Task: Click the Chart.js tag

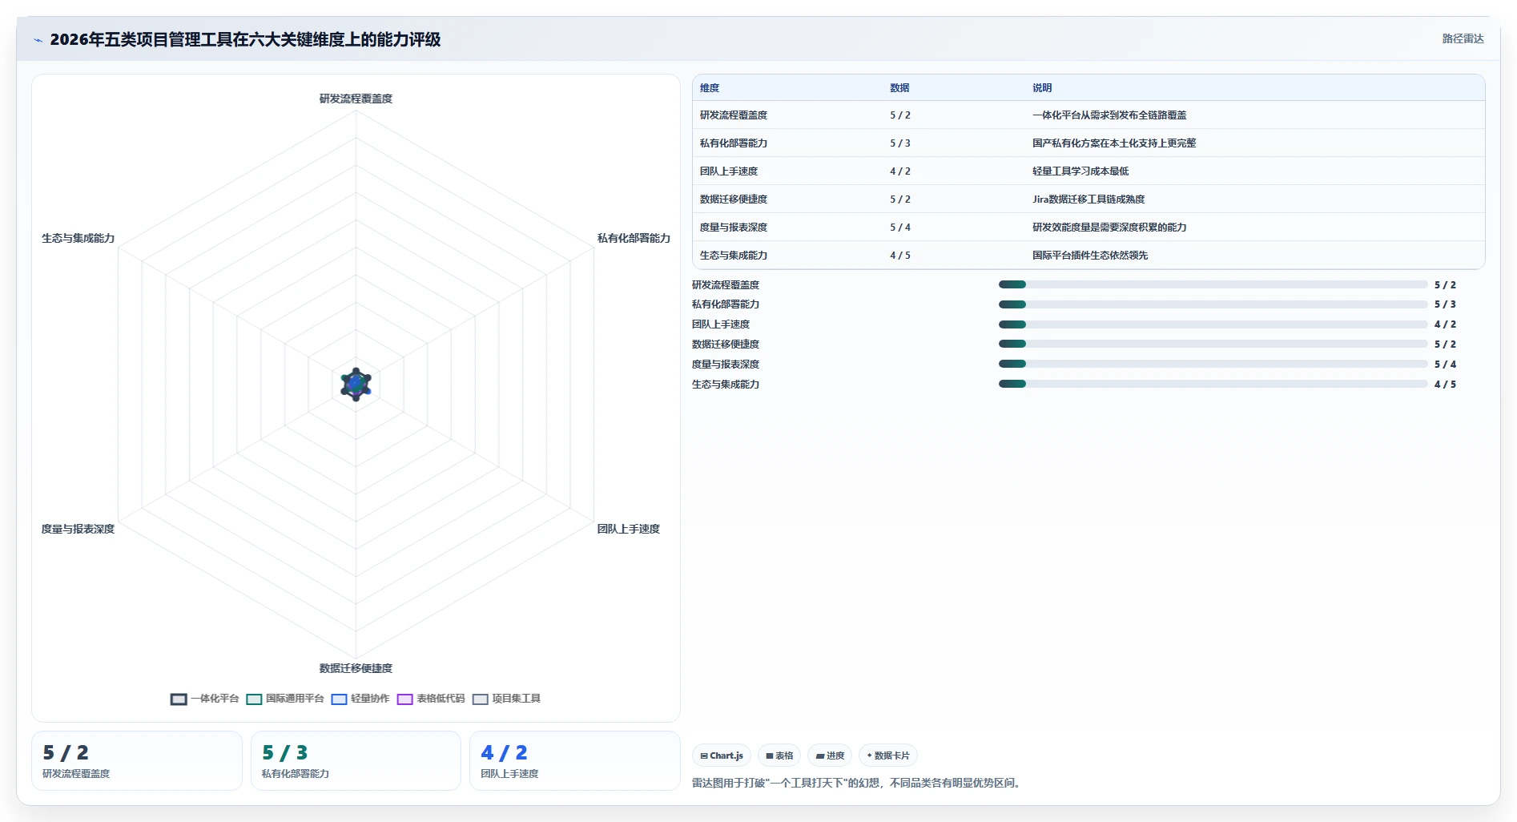Action: tap(722, 756)
